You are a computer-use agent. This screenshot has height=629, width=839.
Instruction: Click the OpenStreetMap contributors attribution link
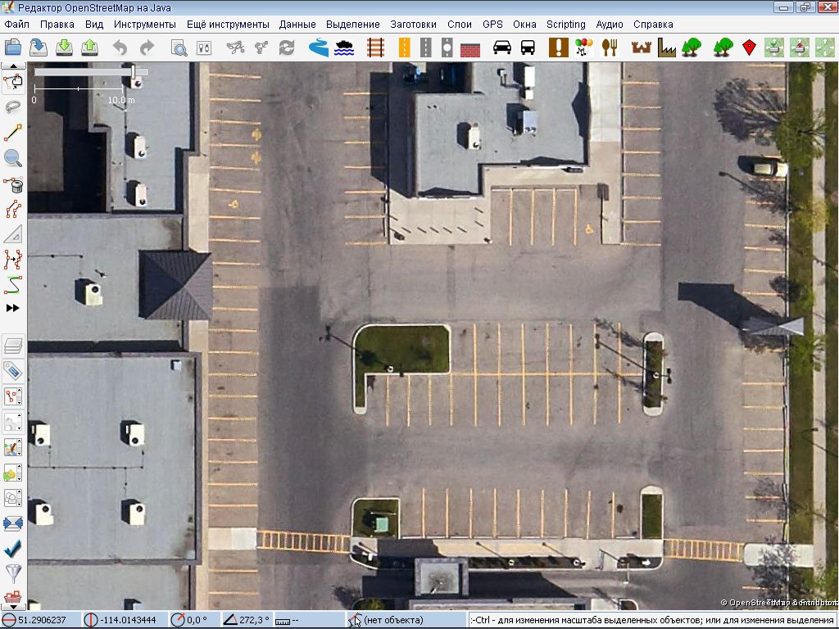778,603
